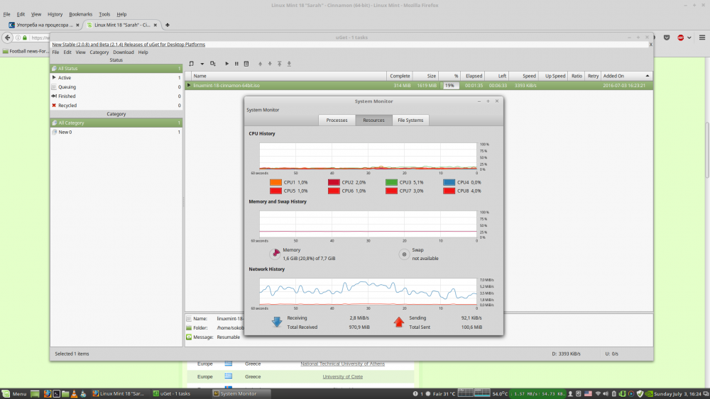Image resolution: width=710 pixels, height=399 pixels.
Task: Select the Recycled status filter
Action: click(x=116, y=106)
